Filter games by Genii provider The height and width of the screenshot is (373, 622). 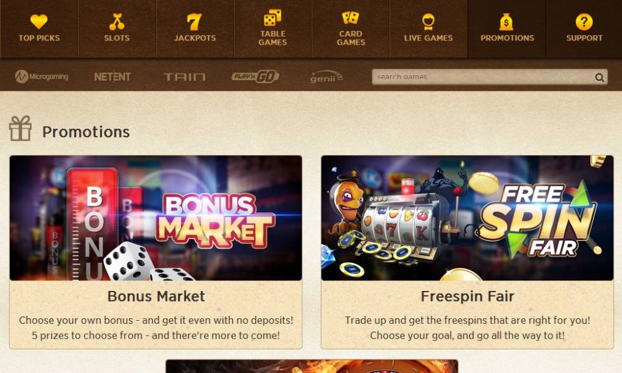(x=326, y=76)
